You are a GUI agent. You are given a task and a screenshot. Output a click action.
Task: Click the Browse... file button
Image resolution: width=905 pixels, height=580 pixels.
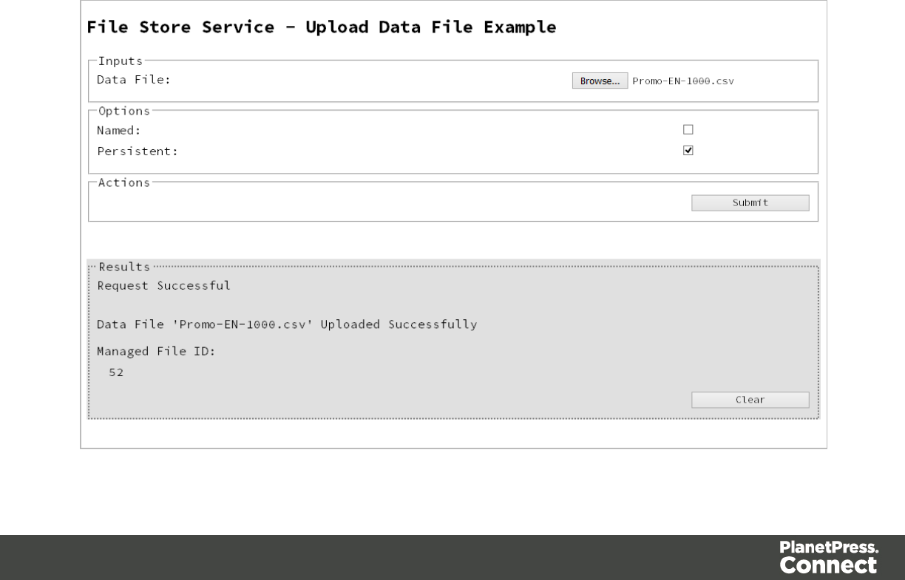[x=600, y=81]
